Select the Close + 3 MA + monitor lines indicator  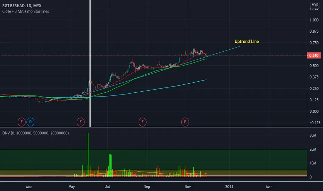(x=26, y=11)
